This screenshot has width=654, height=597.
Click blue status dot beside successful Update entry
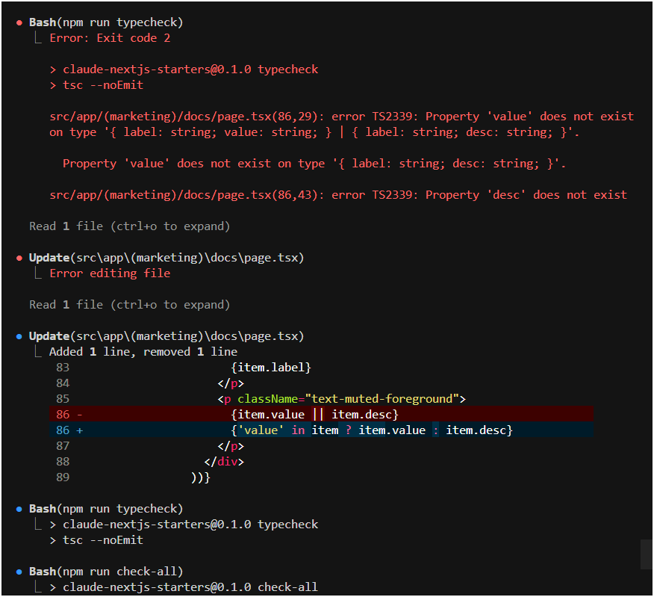(18, 336)
